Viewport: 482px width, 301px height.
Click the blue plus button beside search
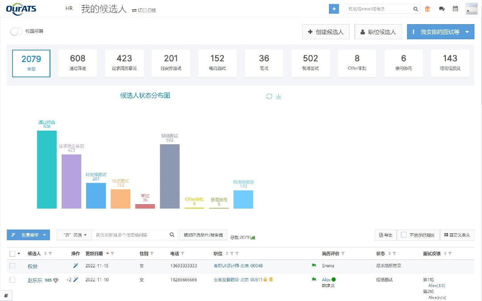pyautogui.click(x=333, y=8)
